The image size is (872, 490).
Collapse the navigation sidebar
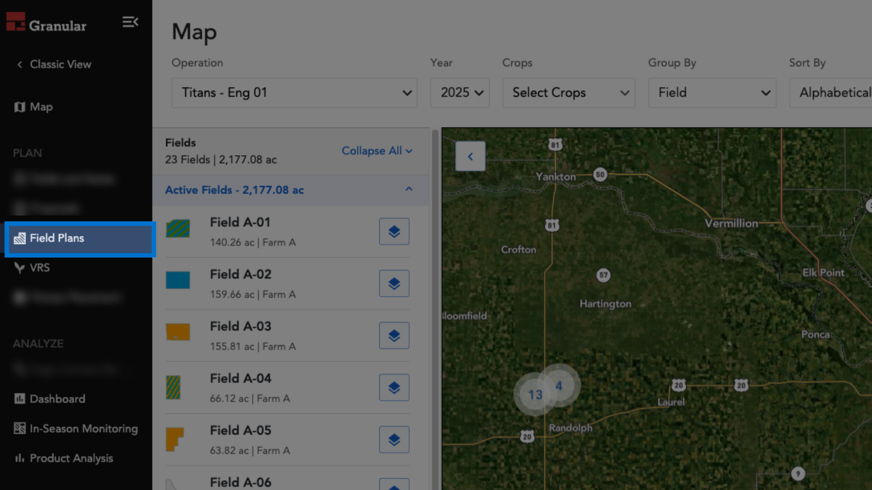(x=130, y=22)
